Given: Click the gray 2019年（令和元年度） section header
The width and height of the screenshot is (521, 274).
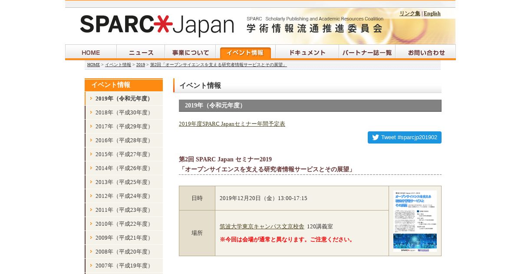Looking at the screenshot, I should click(310, 106).
